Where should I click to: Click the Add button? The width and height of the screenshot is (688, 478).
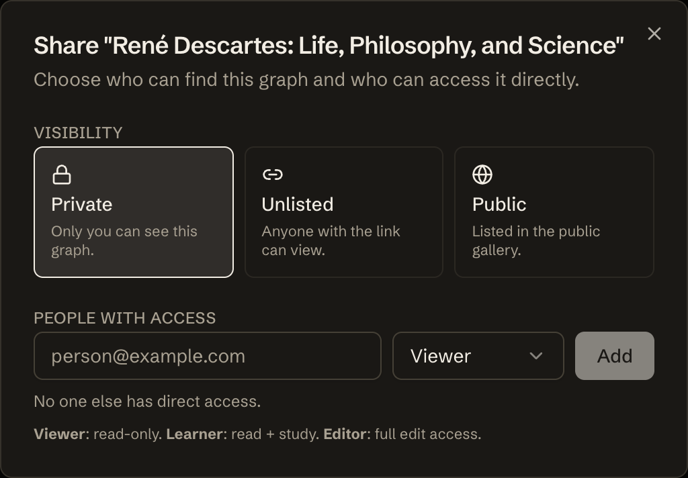(615, 356)
